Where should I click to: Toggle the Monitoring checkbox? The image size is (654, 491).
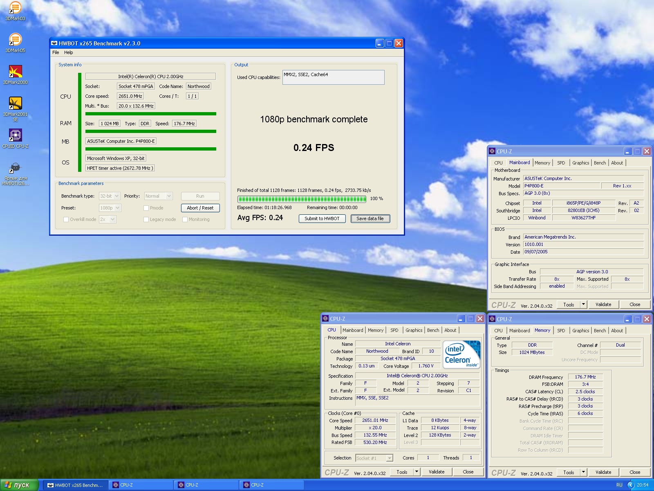coord(185,219)
